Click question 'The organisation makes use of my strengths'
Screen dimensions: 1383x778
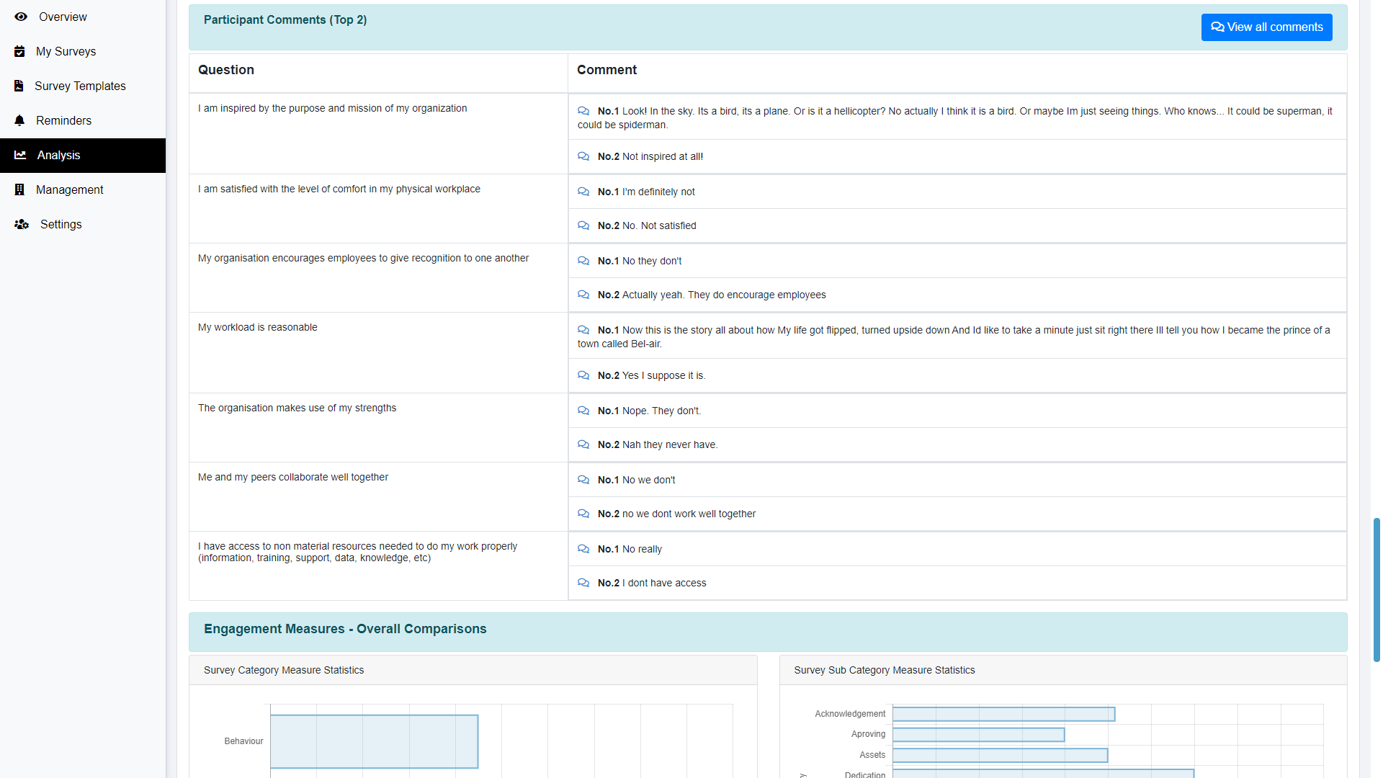point(297,408)
